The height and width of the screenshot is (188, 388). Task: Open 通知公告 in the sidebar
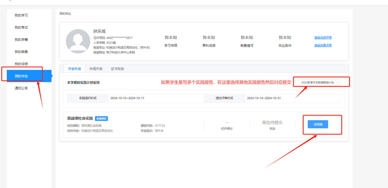(x=21, y=88)
